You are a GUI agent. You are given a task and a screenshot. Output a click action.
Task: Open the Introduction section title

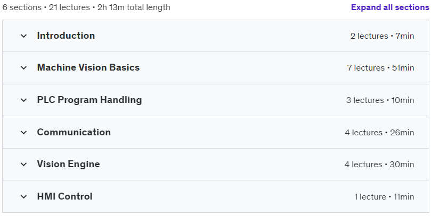click(x=66, y=36)
